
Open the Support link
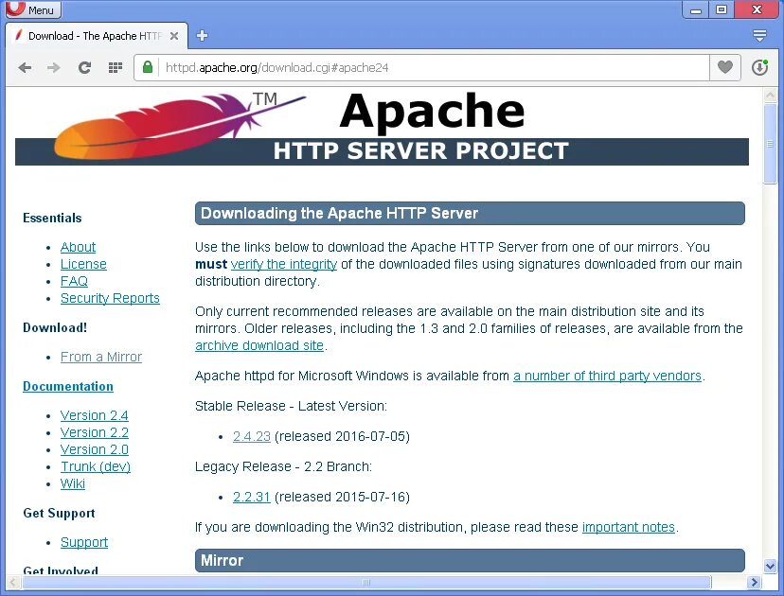coord(84,542)
